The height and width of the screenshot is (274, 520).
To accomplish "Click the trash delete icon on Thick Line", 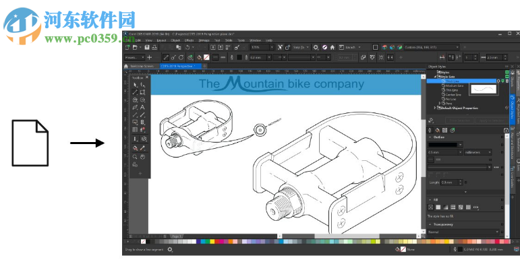I will (x=507, y=81).
